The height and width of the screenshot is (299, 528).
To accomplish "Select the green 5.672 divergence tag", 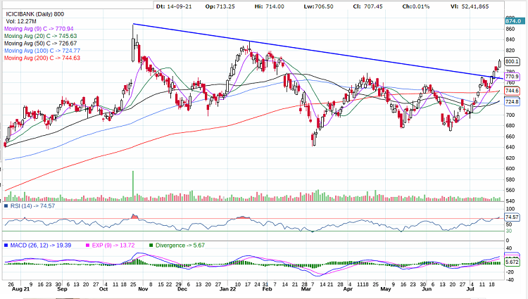I will tap(513, 262).
